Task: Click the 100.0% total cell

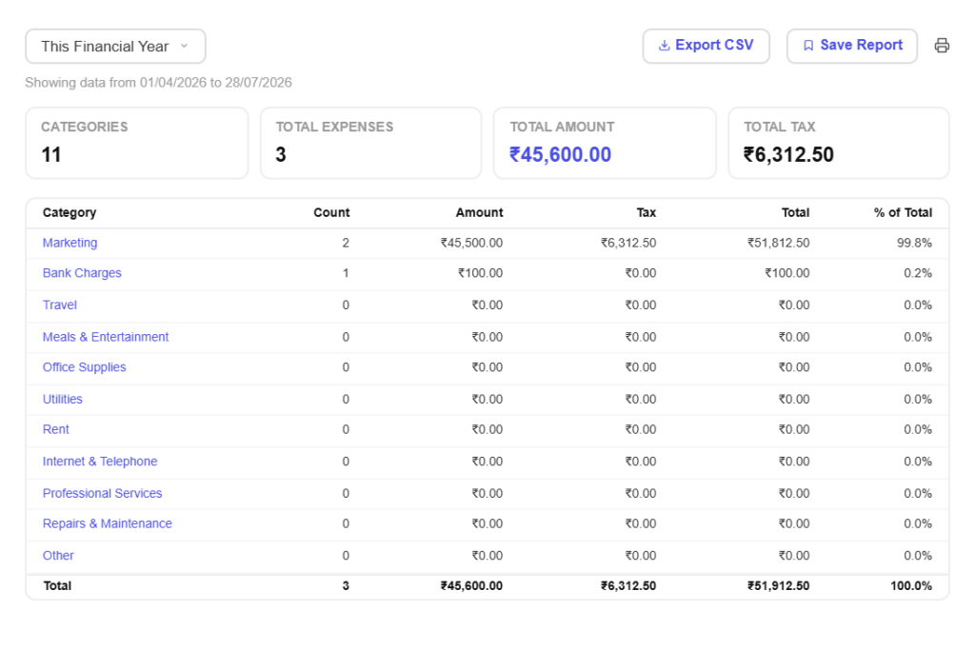Action: tap(911, 585)
